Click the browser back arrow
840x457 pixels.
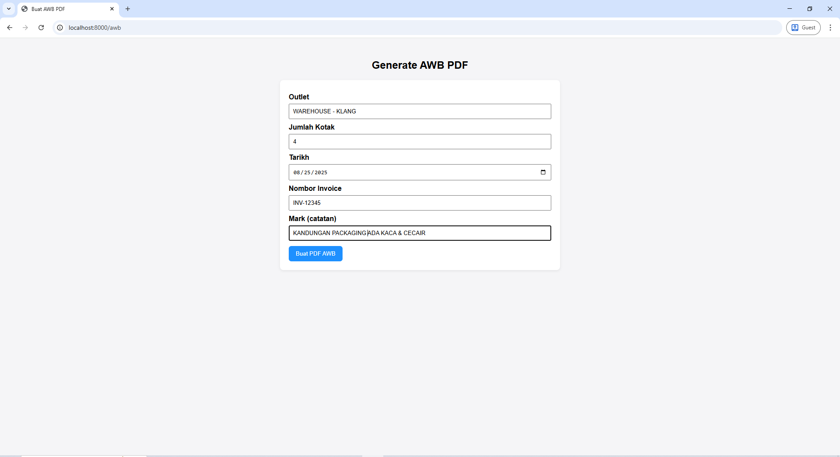pos(10,27)
